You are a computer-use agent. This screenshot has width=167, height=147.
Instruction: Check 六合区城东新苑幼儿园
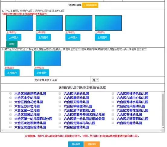(11, 93)
